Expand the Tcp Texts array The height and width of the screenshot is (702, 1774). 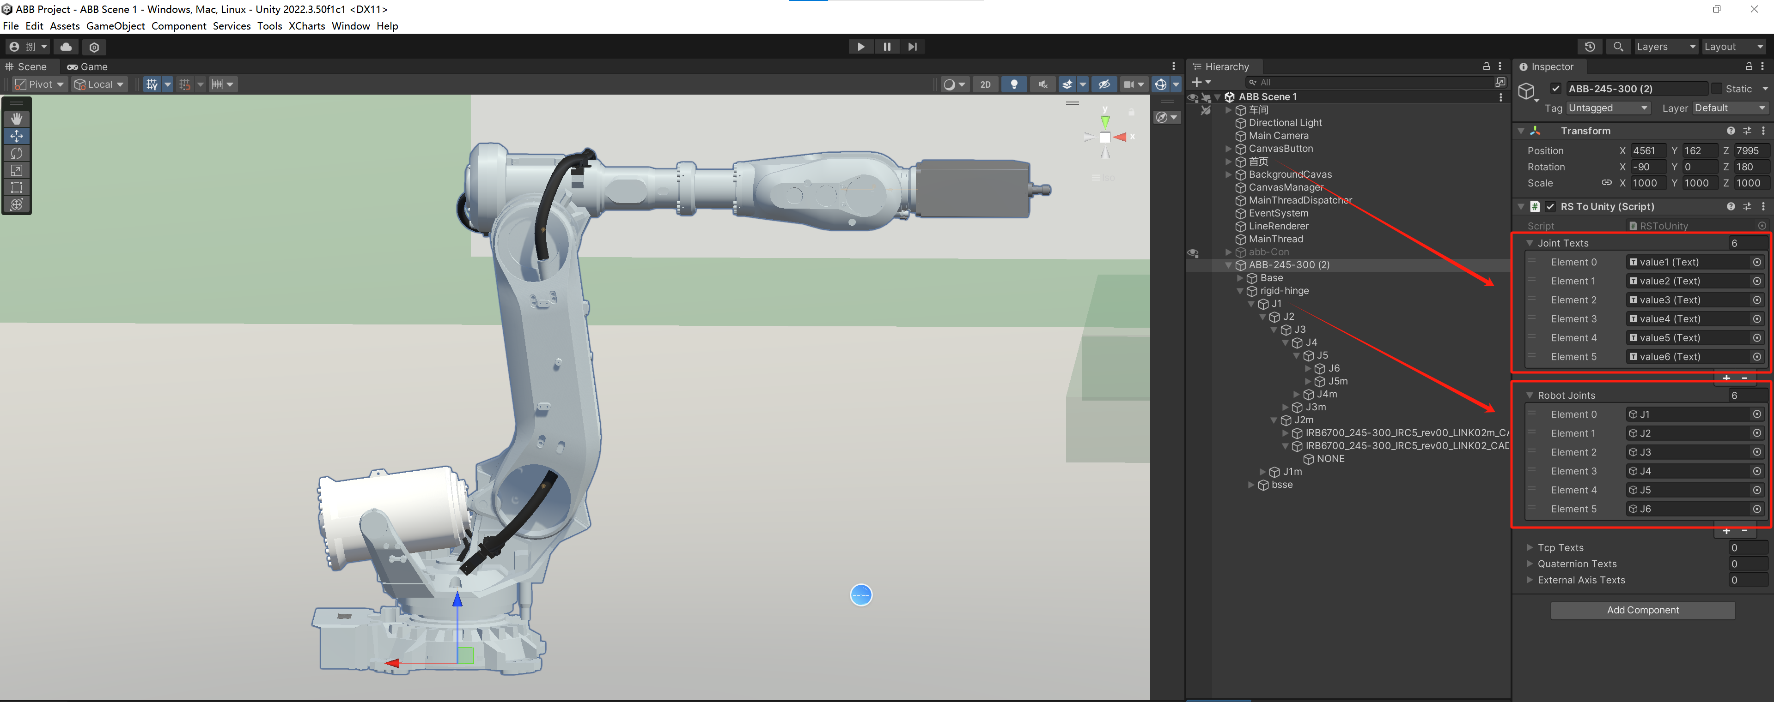coord(1530,547)
